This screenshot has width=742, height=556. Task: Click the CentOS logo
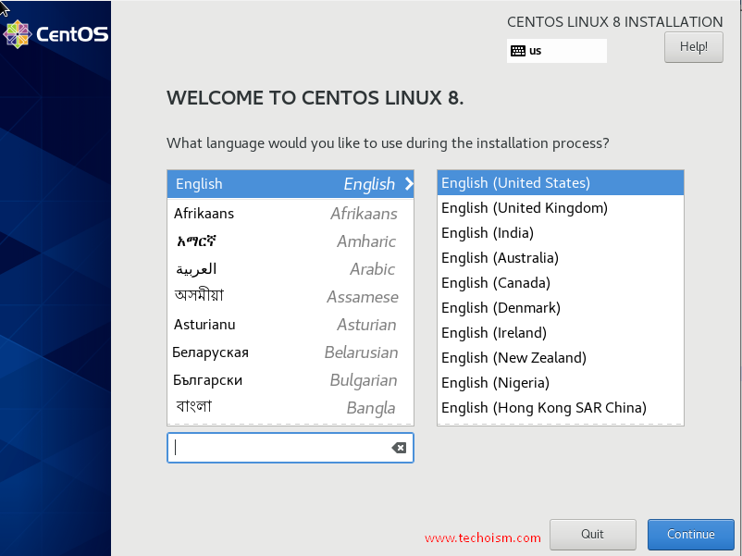coord(56,34)
